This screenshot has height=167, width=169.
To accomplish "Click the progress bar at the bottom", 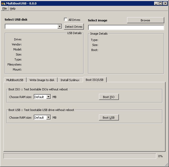I will (x=80, y=156).
